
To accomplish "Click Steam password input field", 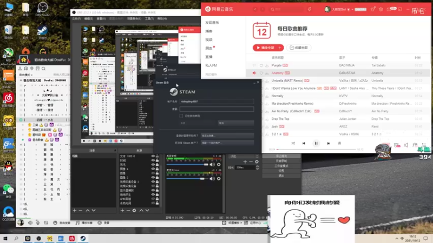I will pos(216,109).
